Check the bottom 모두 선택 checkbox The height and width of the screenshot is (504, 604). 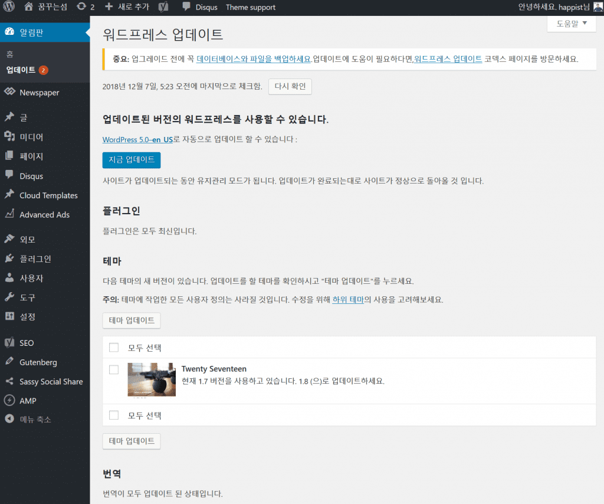coord(114,415)
